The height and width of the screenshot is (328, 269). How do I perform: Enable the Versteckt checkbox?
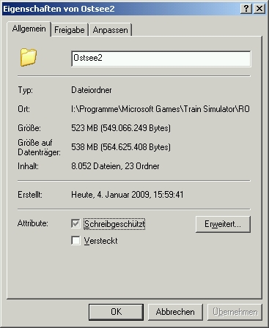tap(75, 240)
